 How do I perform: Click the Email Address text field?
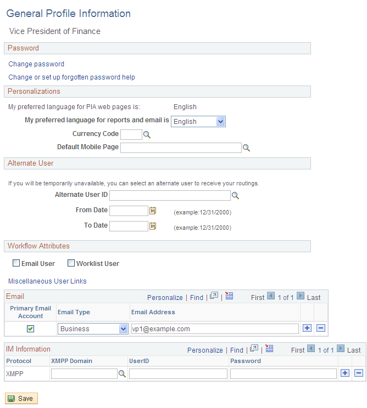coord(215,329)
